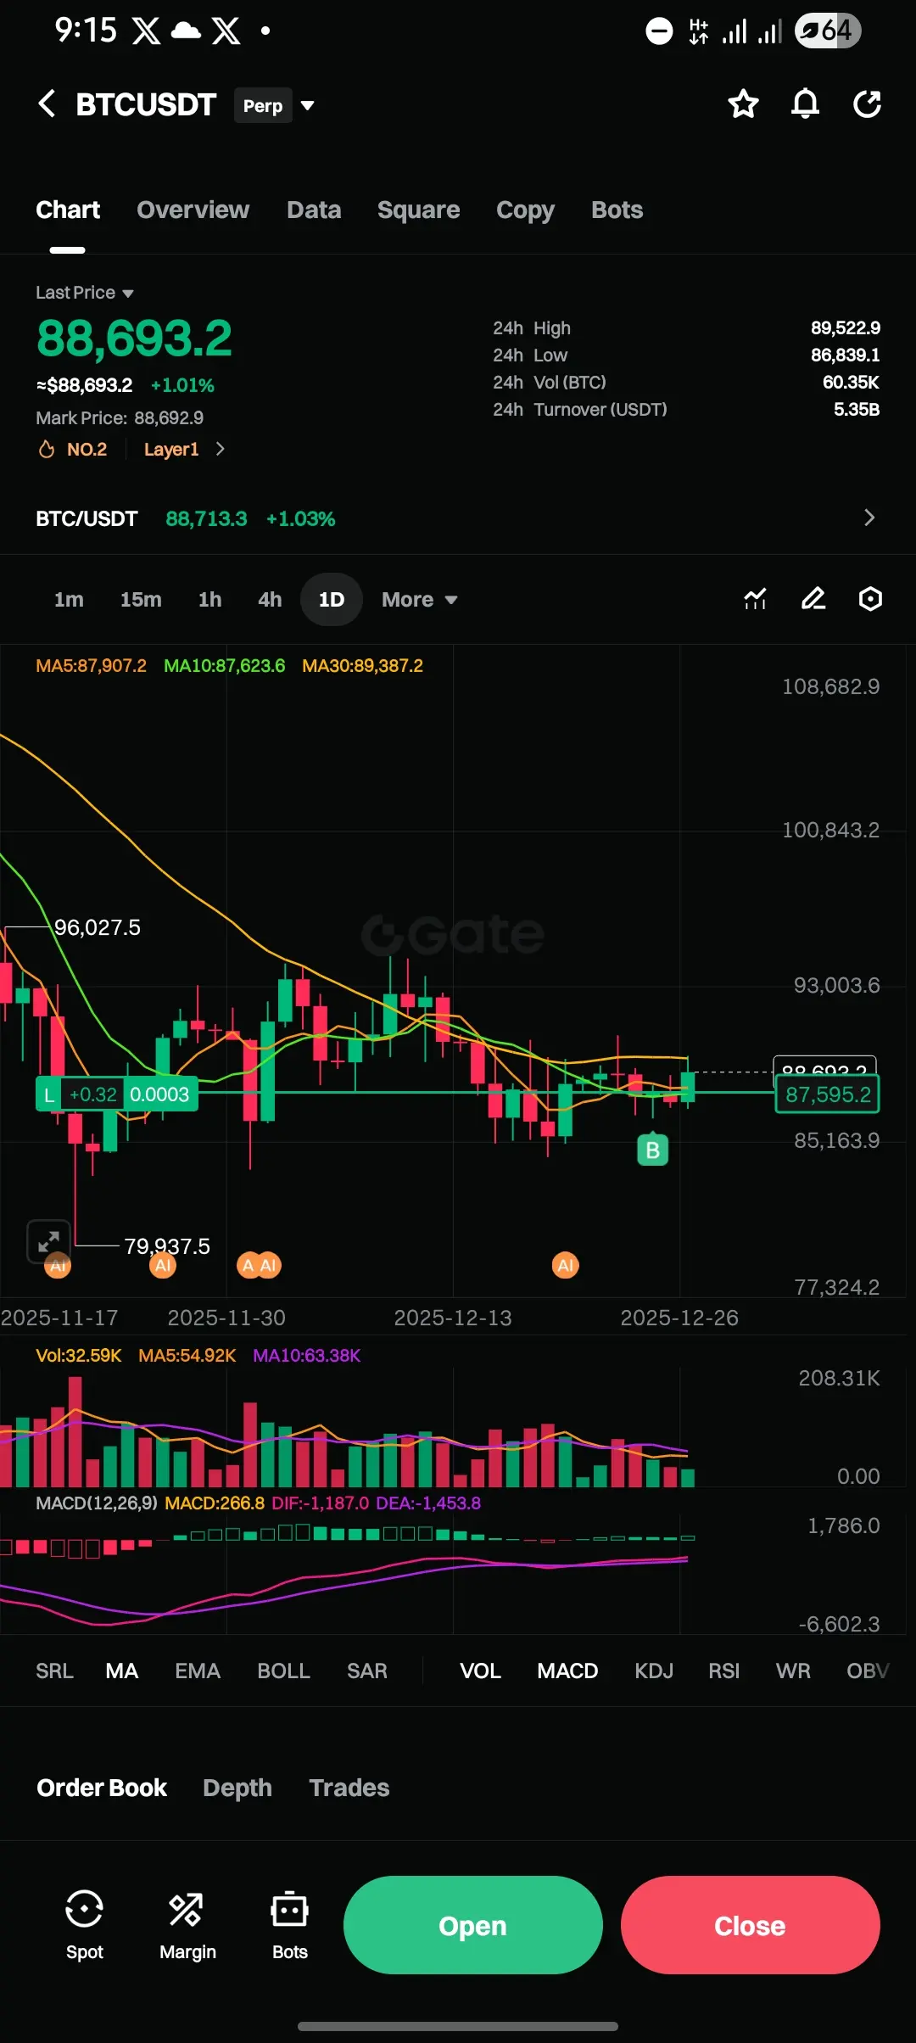Toggle SRL indicator
Screen dimensions: 916x2043
coord(54,1671)
